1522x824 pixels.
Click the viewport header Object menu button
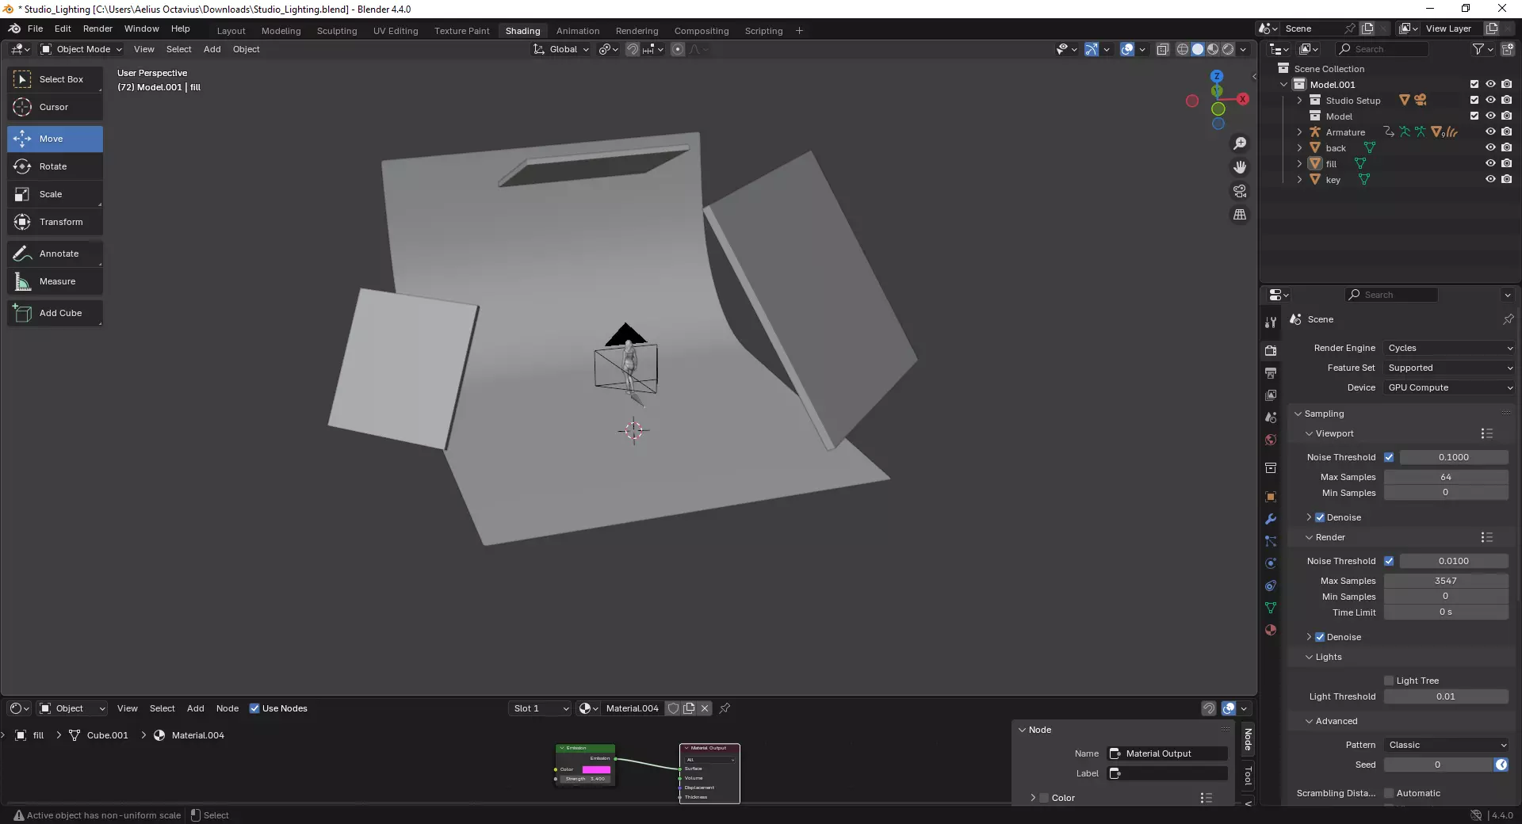click(246, 49)
